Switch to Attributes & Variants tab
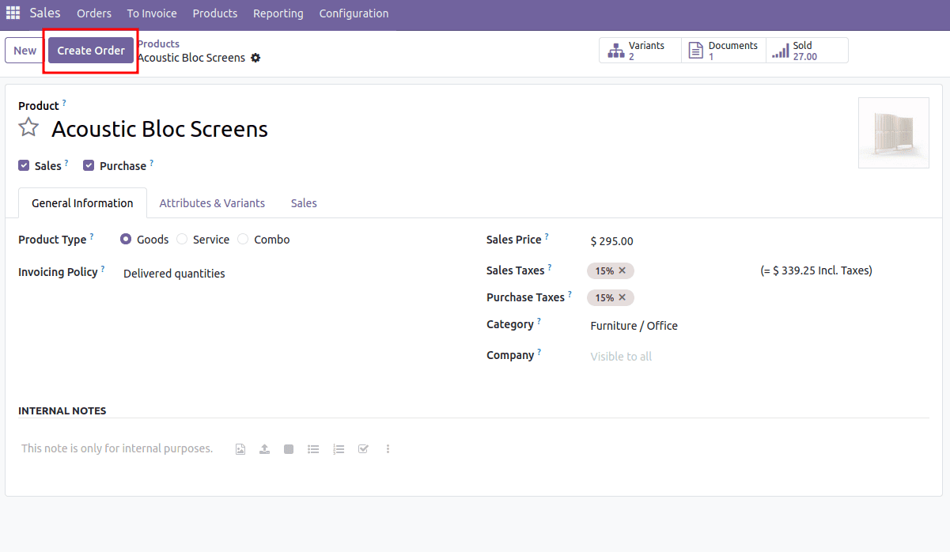The height and width of the screenshot is (552, 950). [x=212, y=203]
